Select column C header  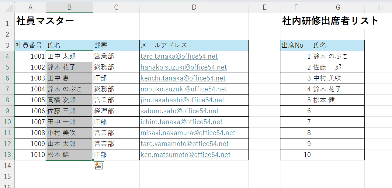click(116, 8)
